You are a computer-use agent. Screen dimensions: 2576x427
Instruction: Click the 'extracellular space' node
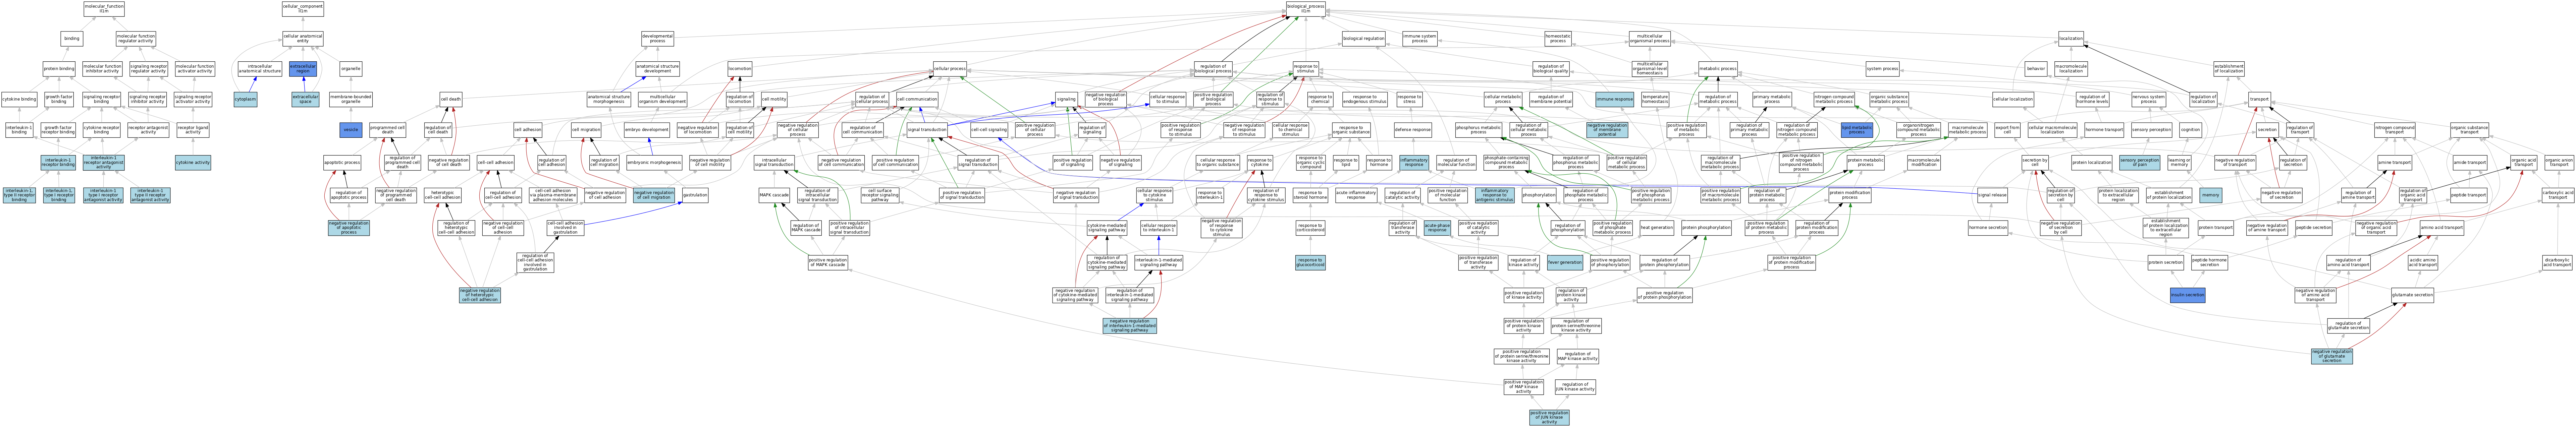pos(305,99)
